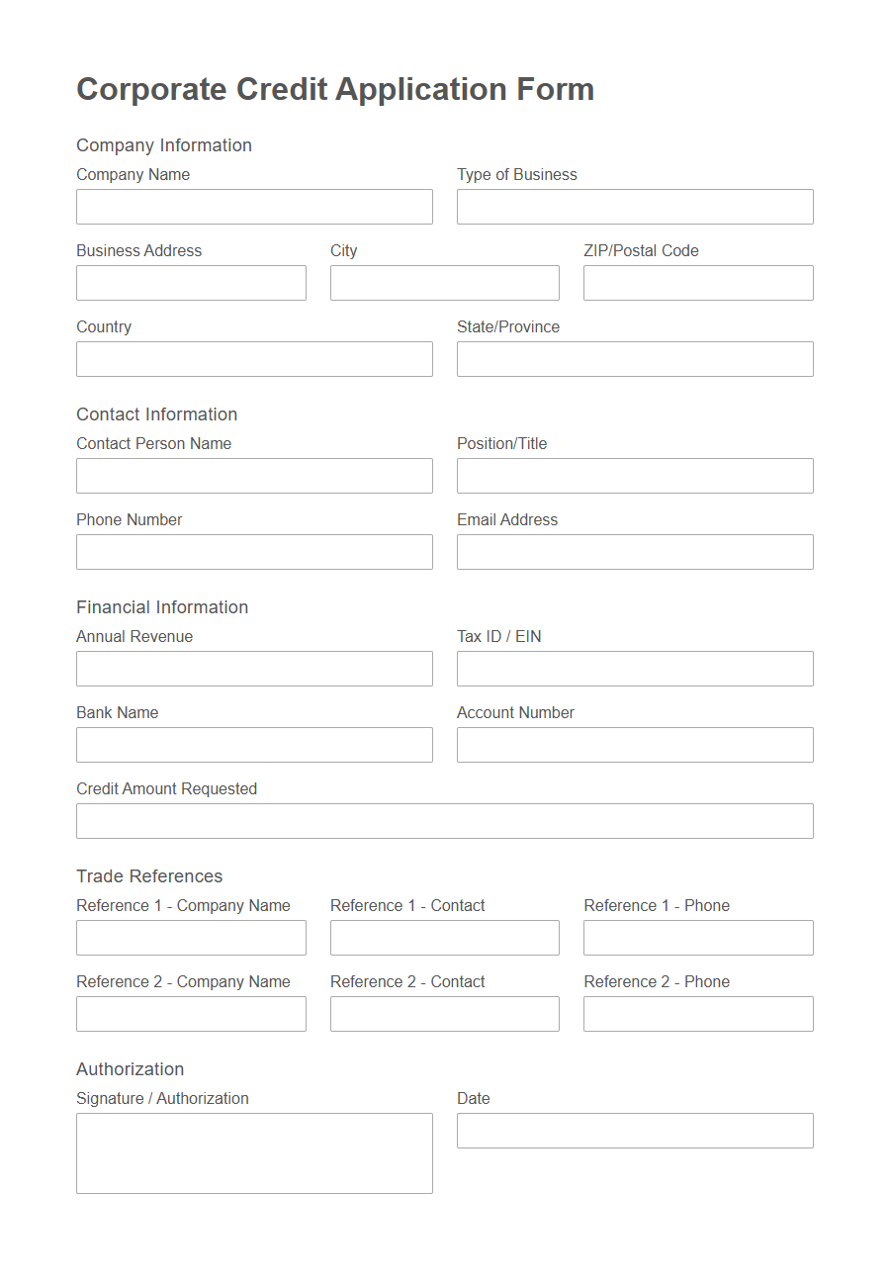Select the Position/Title input box
Viewport: 890px width, 1283px height.
pyautogui.click(x=634, y=476)
